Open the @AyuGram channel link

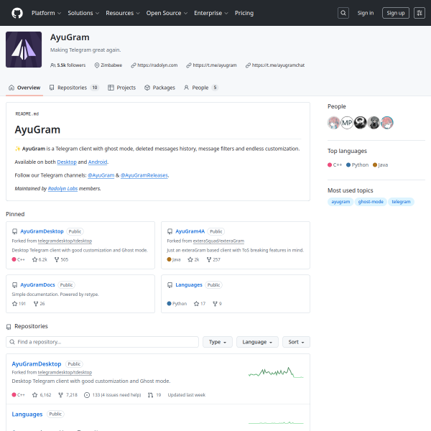[x=101, y=175]
